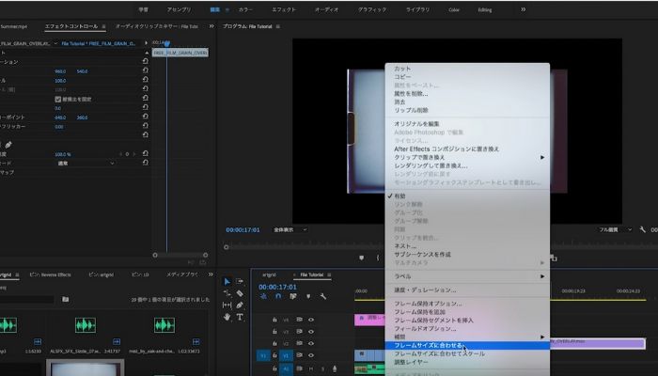Open the フル画質 playback resolution dropdown
The width and height of the screenshot is (658, 376).
(x=615, y=229)
